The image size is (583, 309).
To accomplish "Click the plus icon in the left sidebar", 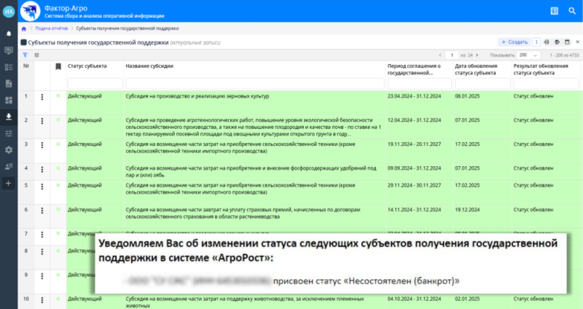I will 9,183.
